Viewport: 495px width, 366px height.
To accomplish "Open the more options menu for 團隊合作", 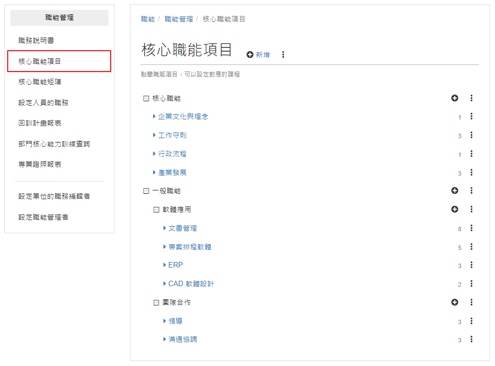I will click(471, 302).
